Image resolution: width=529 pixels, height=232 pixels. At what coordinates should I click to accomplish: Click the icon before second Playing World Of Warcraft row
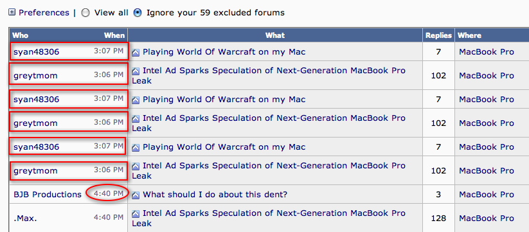(136, 100)
